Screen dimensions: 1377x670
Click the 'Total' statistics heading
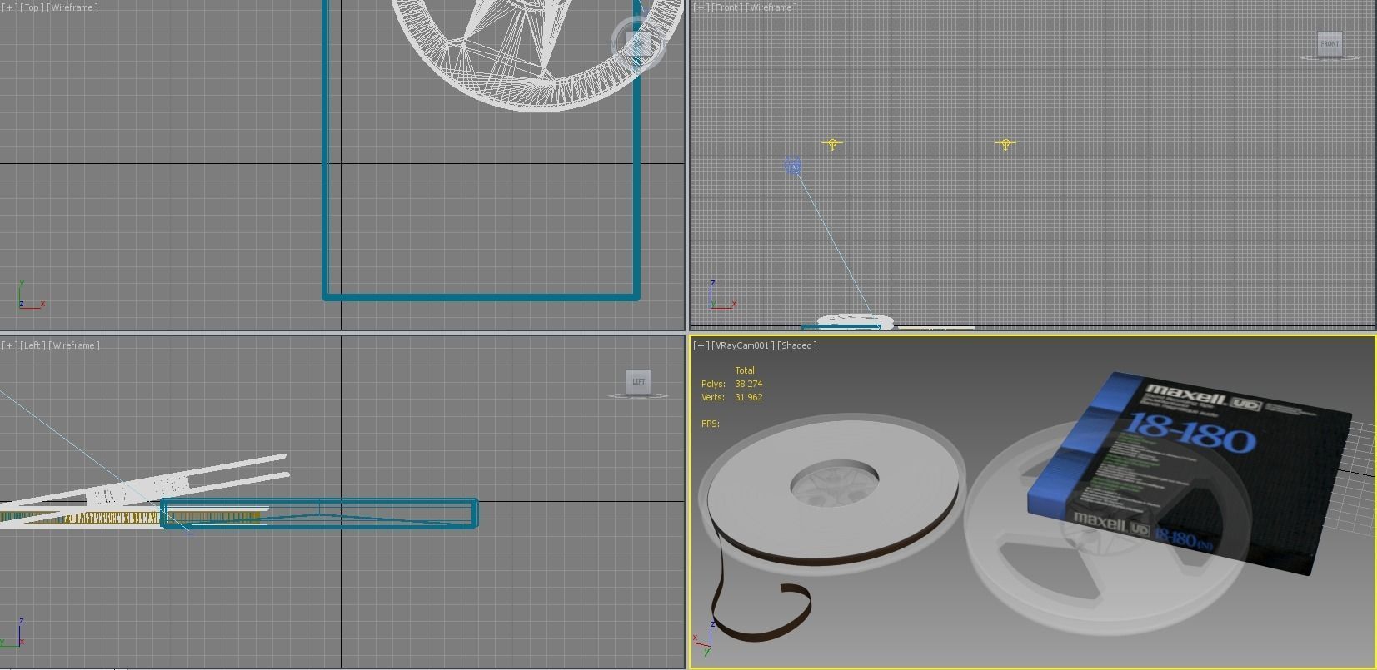(x=745, y=370)
